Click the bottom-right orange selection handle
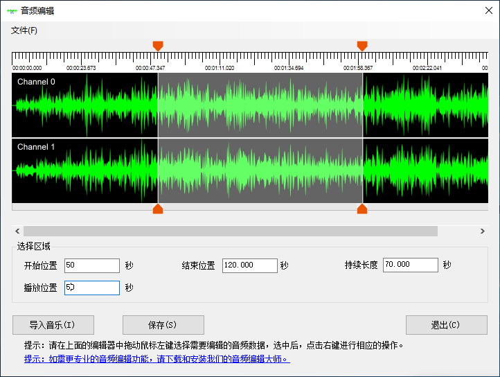The image size is (500, 377). click(362, 209)
